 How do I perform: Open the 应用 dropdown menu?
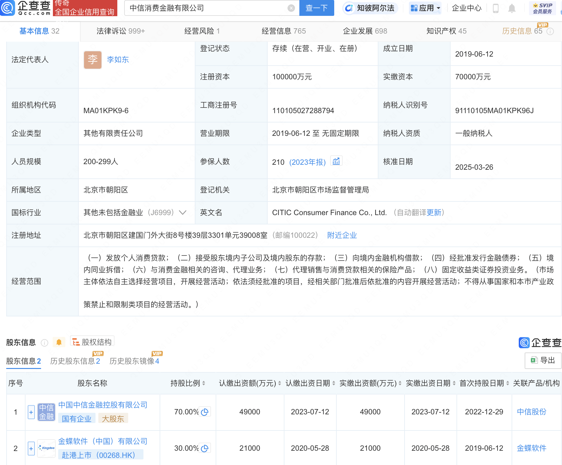pos(425,8)
